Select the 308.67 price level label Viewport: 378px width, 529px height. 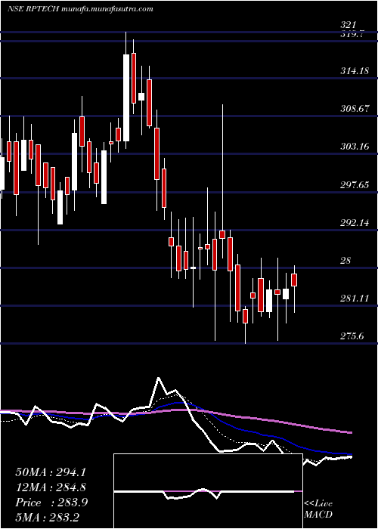point(354,109)
